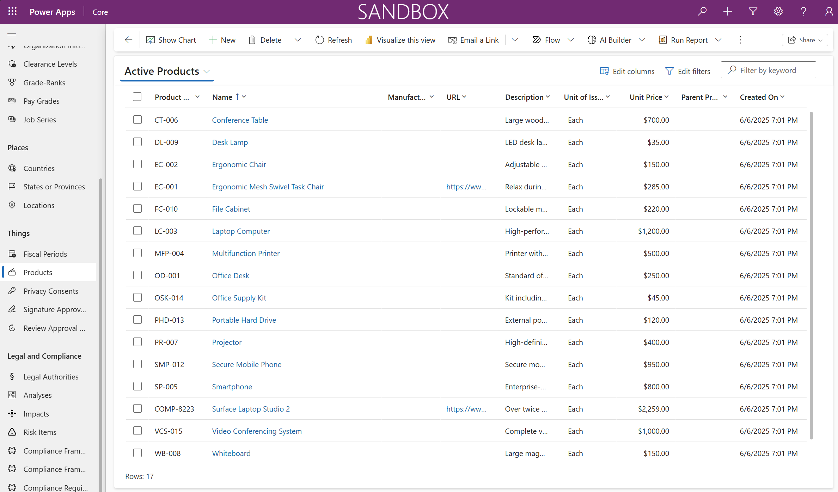Select Products in the sidebar

(x=49, y=272)
